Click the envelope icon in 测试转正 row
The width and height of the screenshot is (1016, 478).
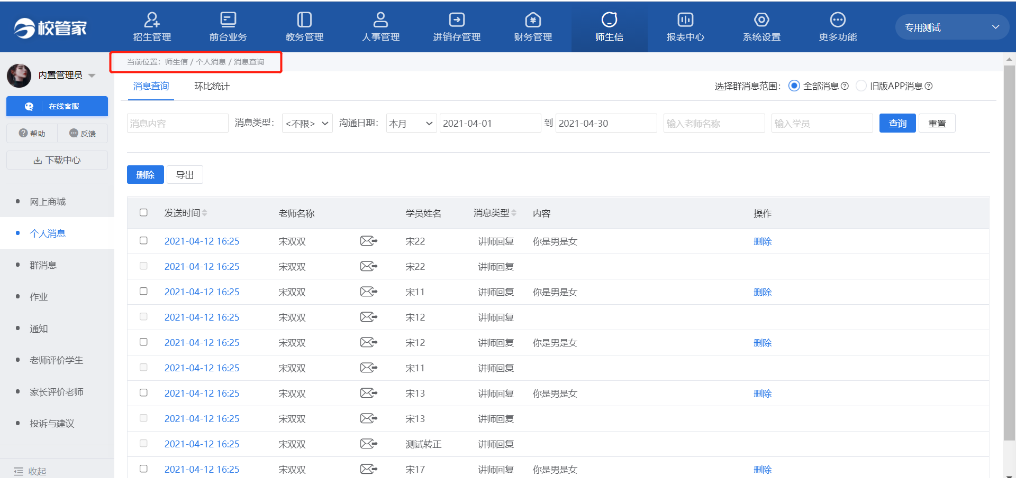(368, 444)
